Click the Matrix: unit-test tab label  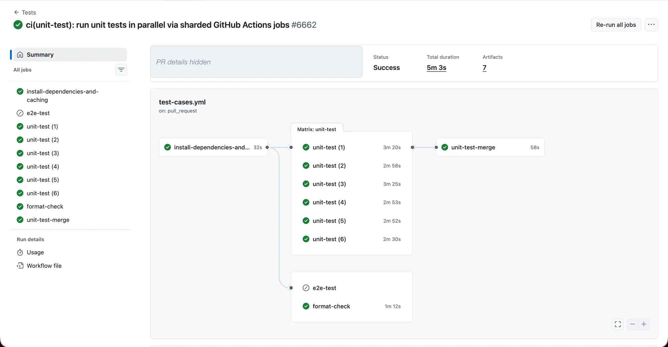point(317,129)
